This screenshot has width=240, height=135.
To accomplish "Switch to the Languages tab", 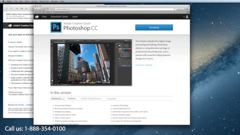I will pyautogui.click(x=111, y=99).
